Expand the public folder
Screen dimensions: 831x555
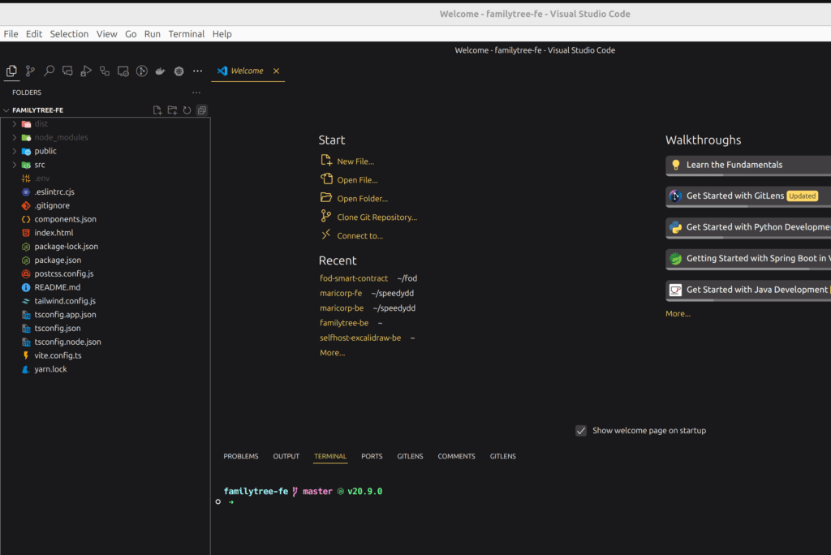click(15, 151)
